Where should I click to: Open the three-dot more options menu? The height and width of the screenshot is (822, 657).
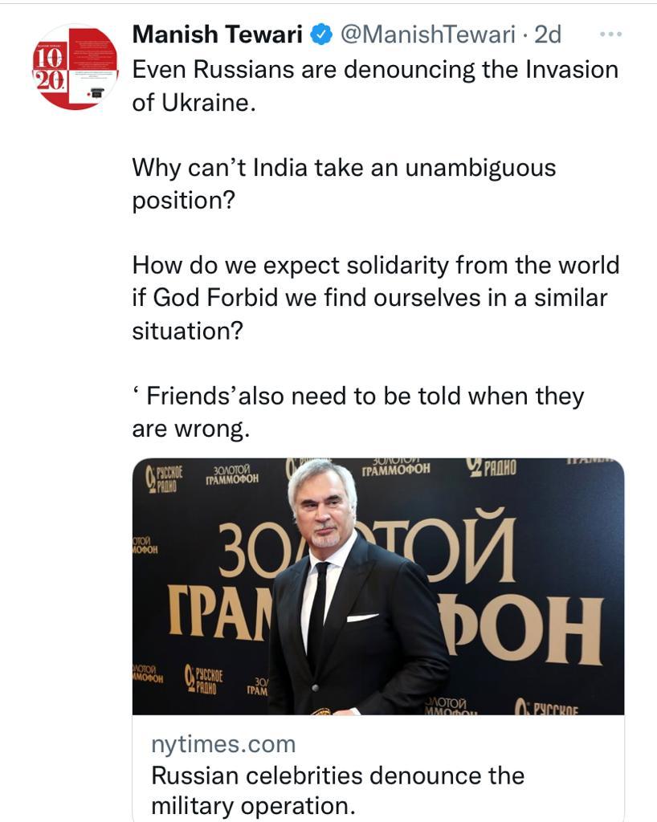[611, 35]
